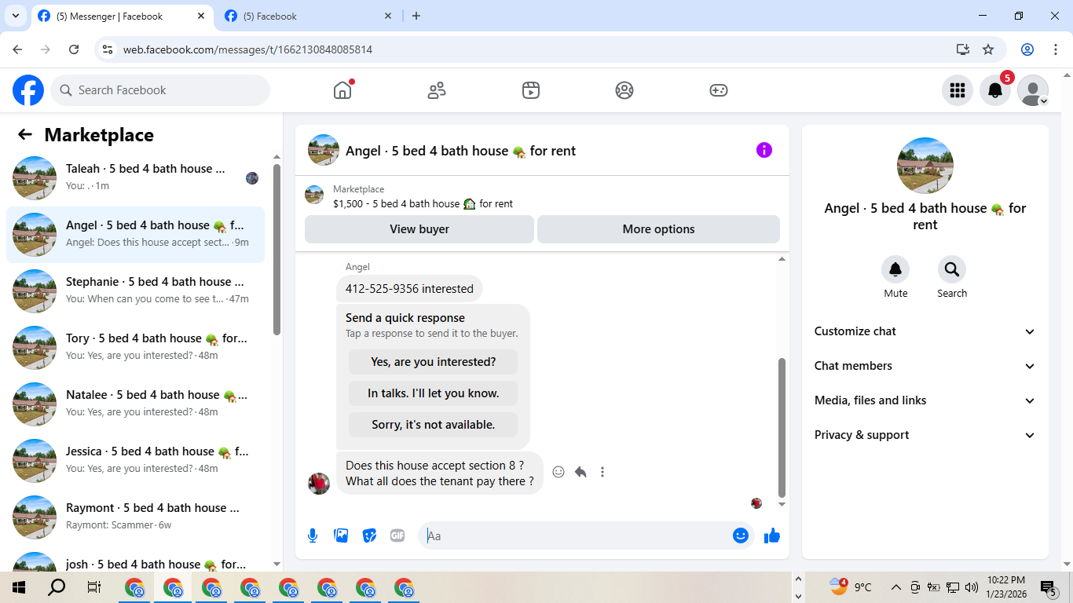Open Task View on taskbar
This screenshot has height=603, width=1073.
pyautogui.click(x=94, y=587)
